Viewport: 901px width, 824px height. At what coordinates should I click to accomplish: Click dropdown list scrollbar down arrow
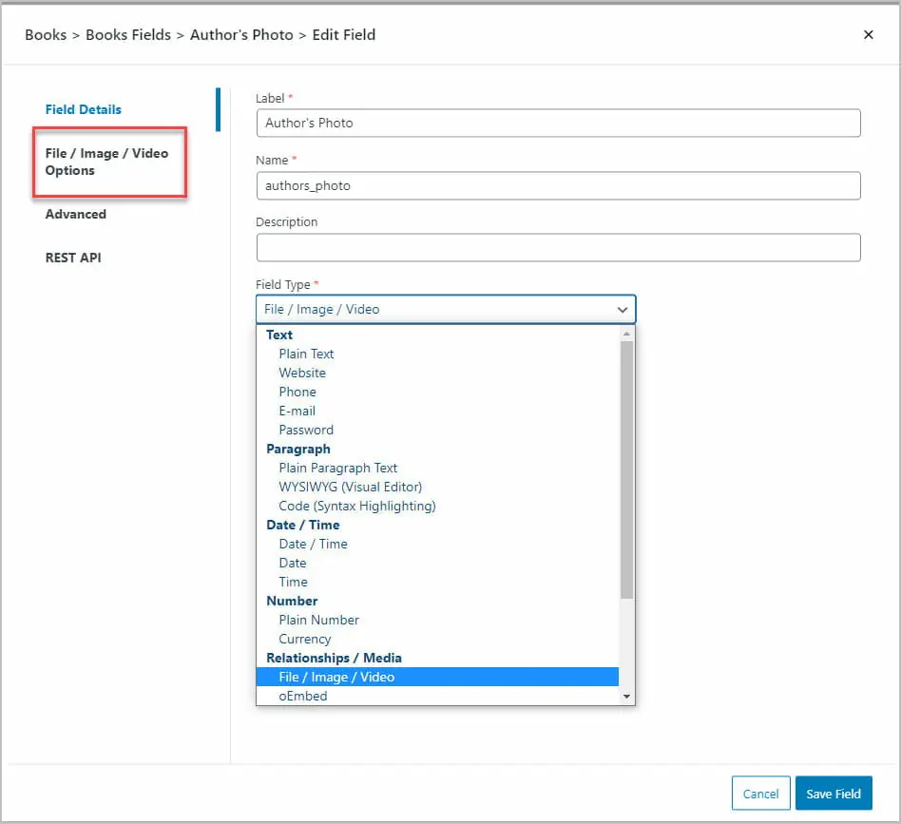tap(626, 696)
